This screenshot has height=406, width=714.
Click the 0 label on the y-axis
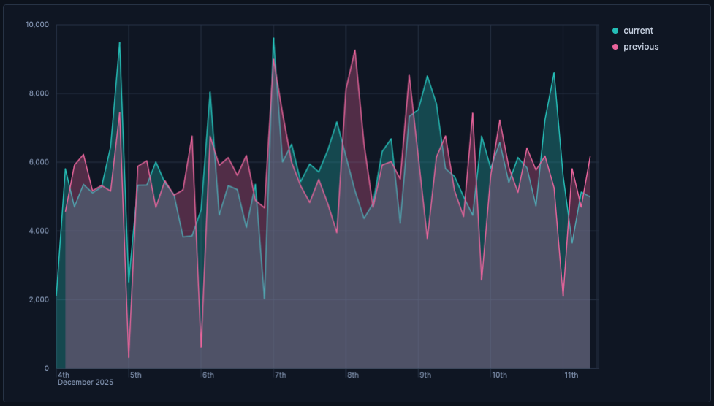(46, 368)
